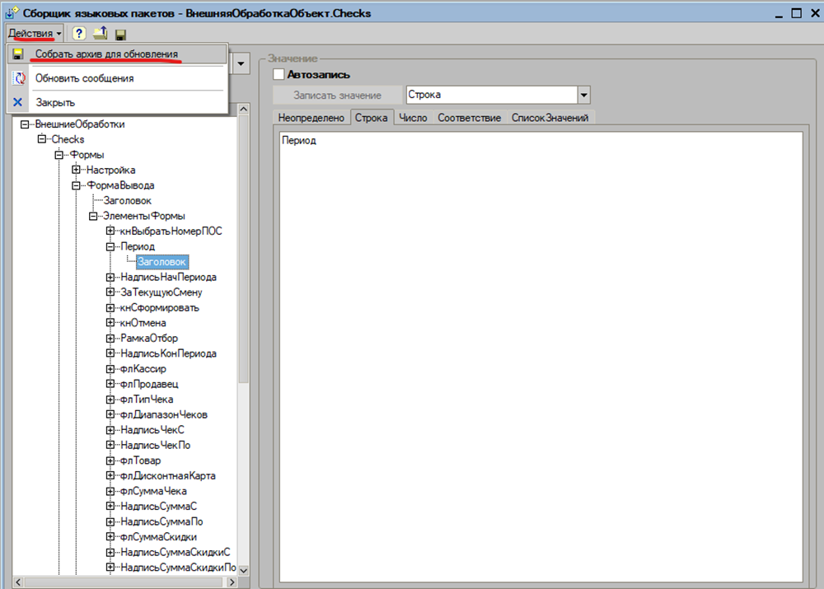Open the dropdown arrow left of Значение

coord(241,64)
